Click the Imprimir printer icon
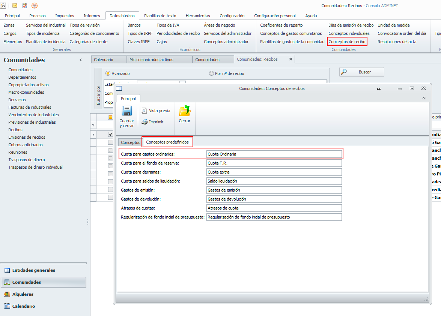 click(144, 122)
